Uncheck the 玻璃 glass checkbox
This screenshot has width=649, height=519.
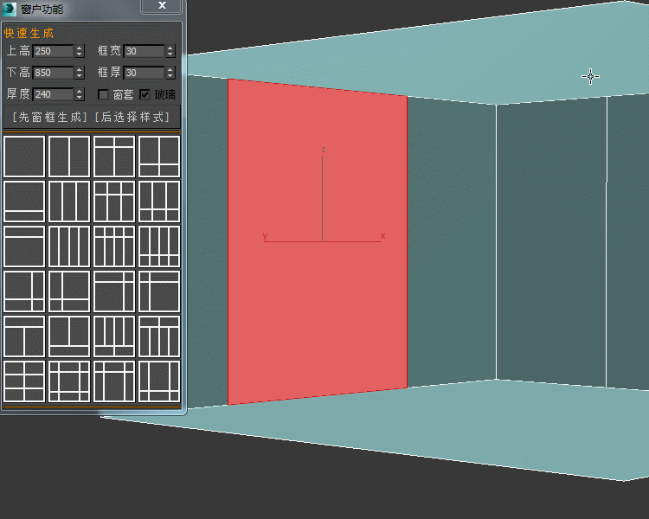(x=145, y=94)
